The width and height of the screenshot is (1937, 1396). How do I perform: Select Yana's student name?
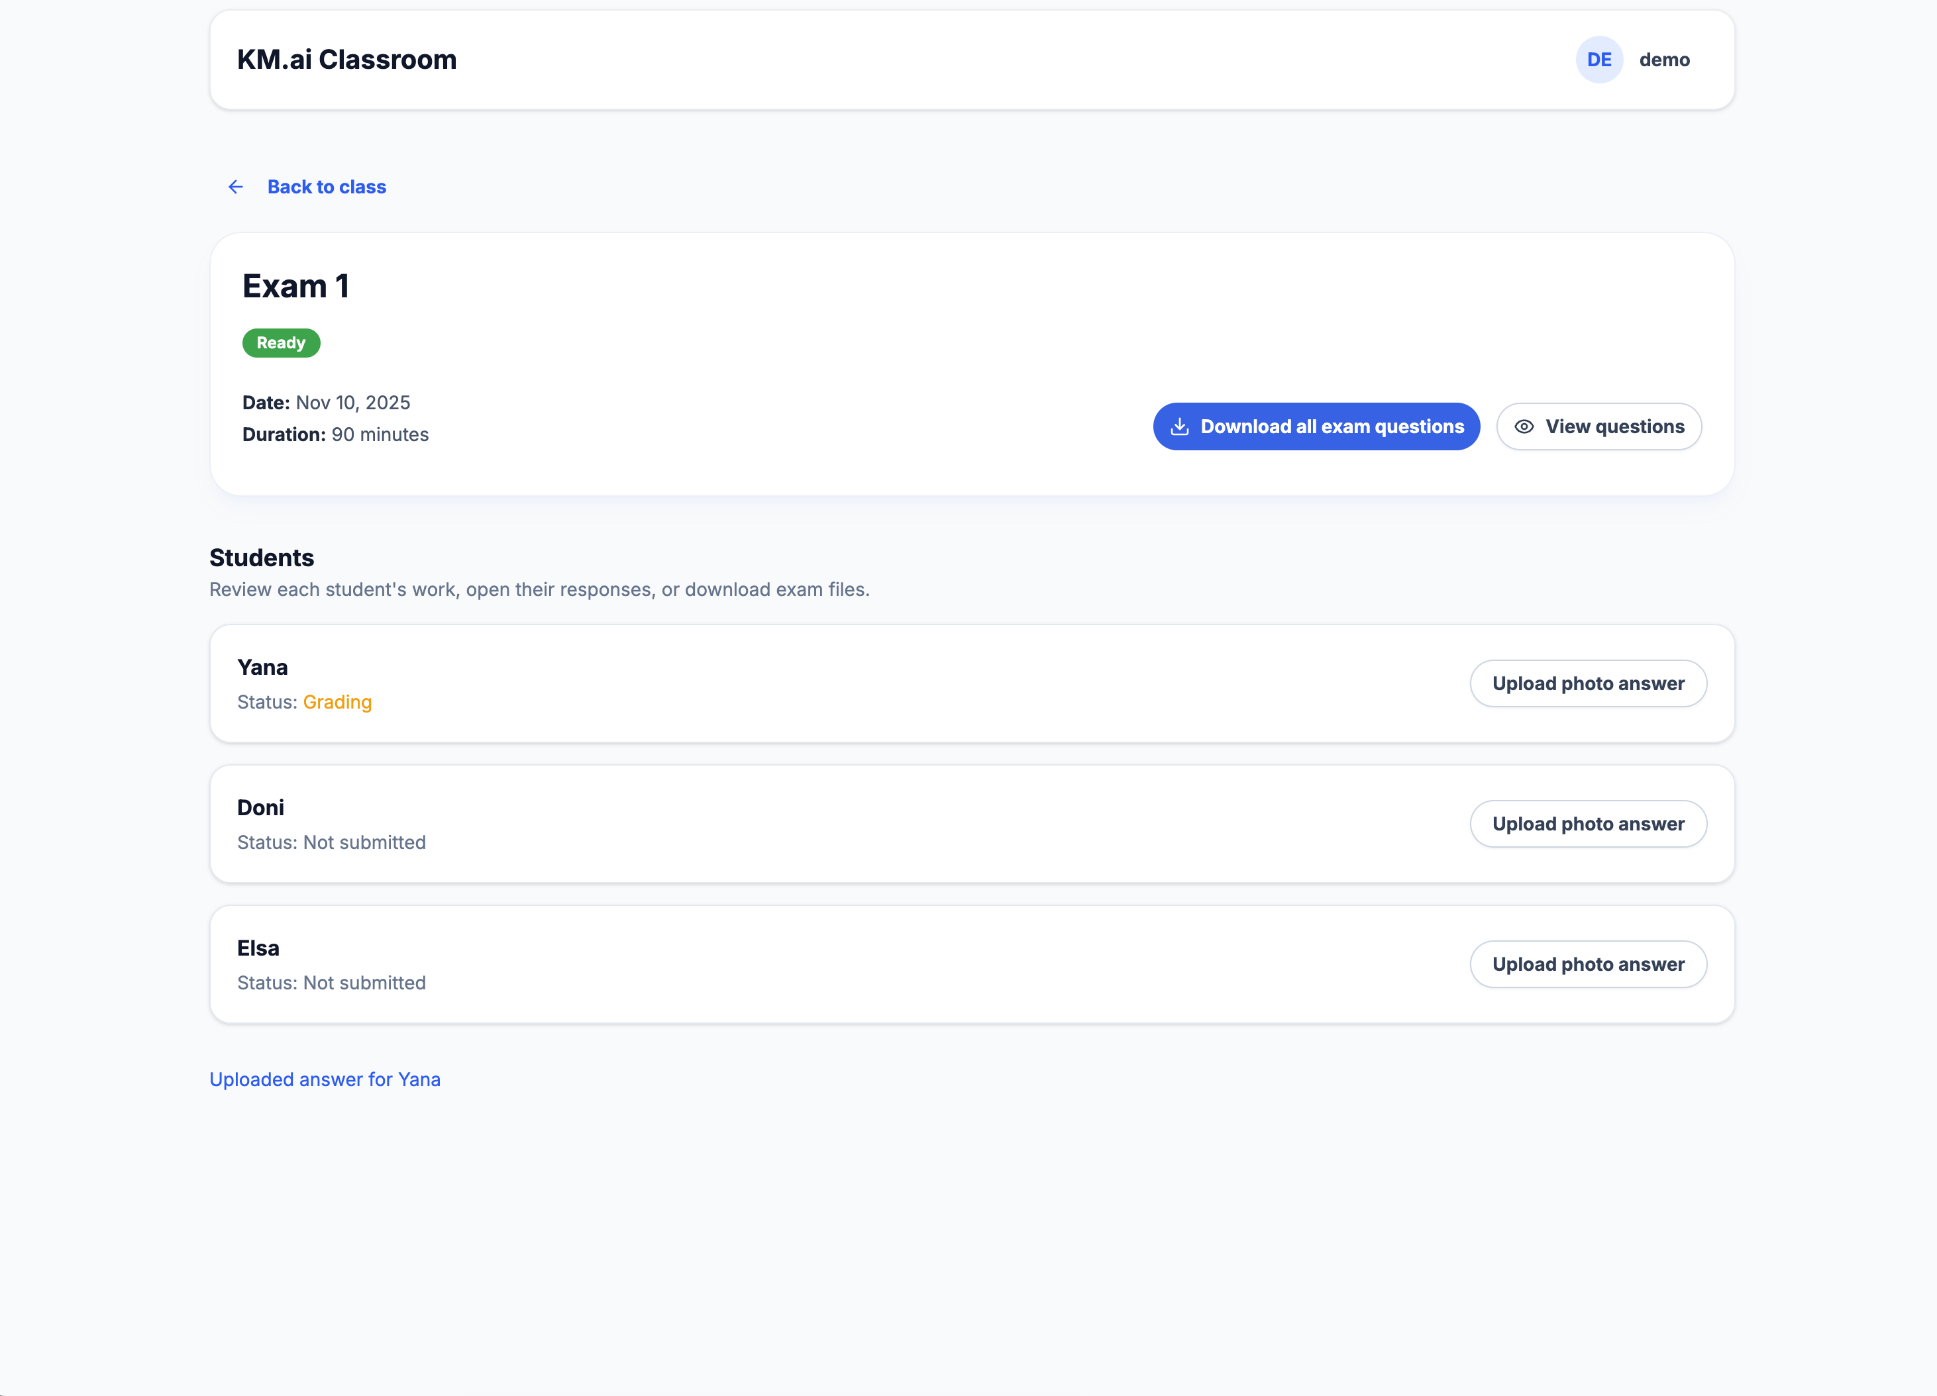pyautogui.click(x=262, y=668)
